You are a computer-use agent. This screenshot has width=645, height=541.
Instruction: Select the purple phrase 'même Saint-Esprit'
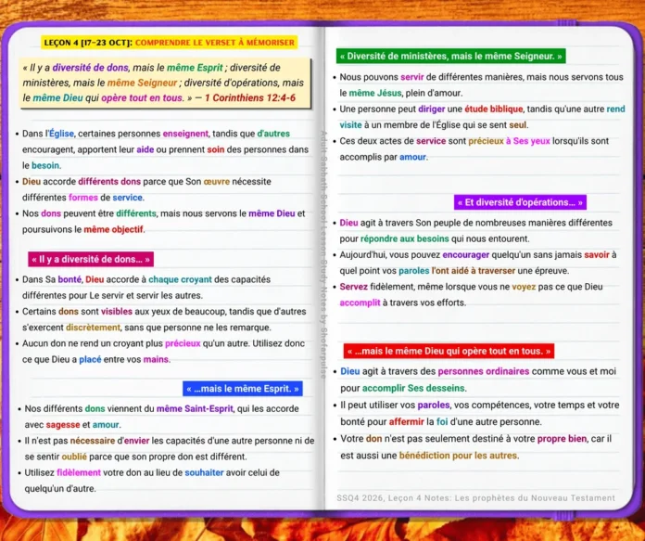pos(195,408)
